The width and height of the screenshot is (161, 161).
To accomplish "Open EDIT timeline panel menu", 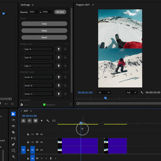I will click(x=31, y=111).
